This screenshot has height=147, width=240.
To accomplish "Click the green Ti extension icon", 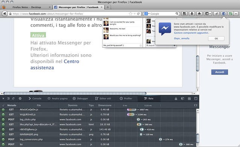I will 231,14.
